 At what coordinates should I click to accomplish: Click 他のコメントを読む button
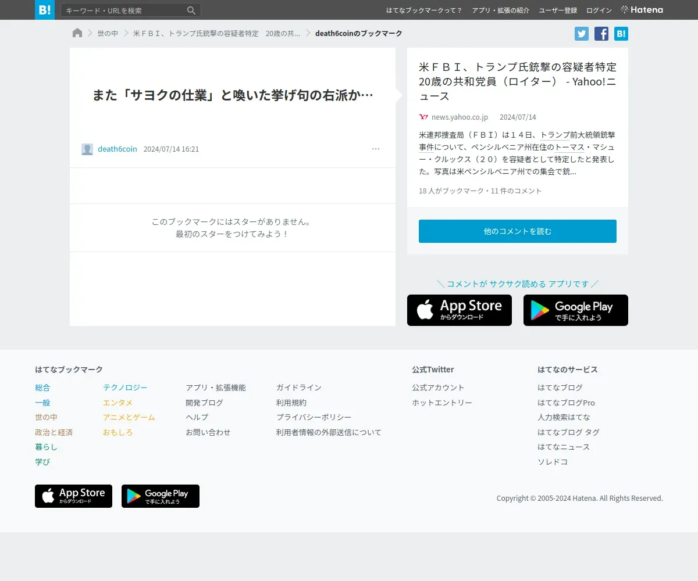(x=518, y=231)
